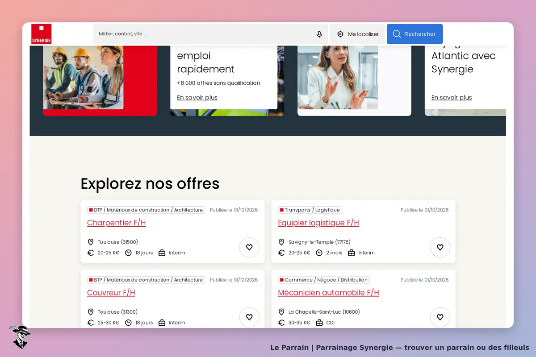
Task: Click the Synergie logo
Action: (x=41, y=34)
